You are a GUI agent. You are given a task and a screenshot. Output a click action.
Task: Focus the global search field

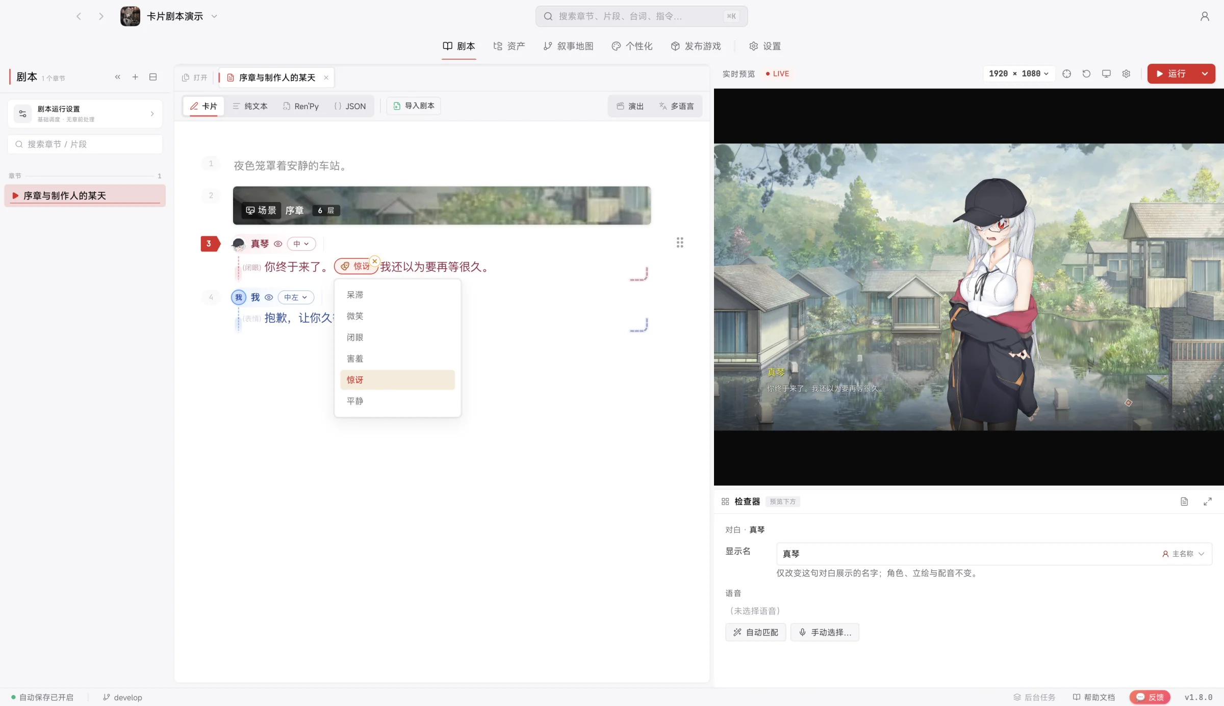[x=642, y=16]
